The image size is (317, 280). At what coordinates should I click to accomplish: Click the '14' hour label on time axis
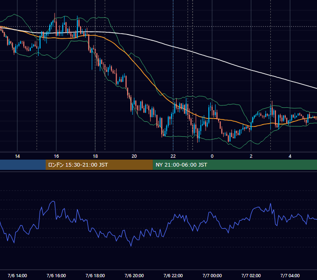17,156
